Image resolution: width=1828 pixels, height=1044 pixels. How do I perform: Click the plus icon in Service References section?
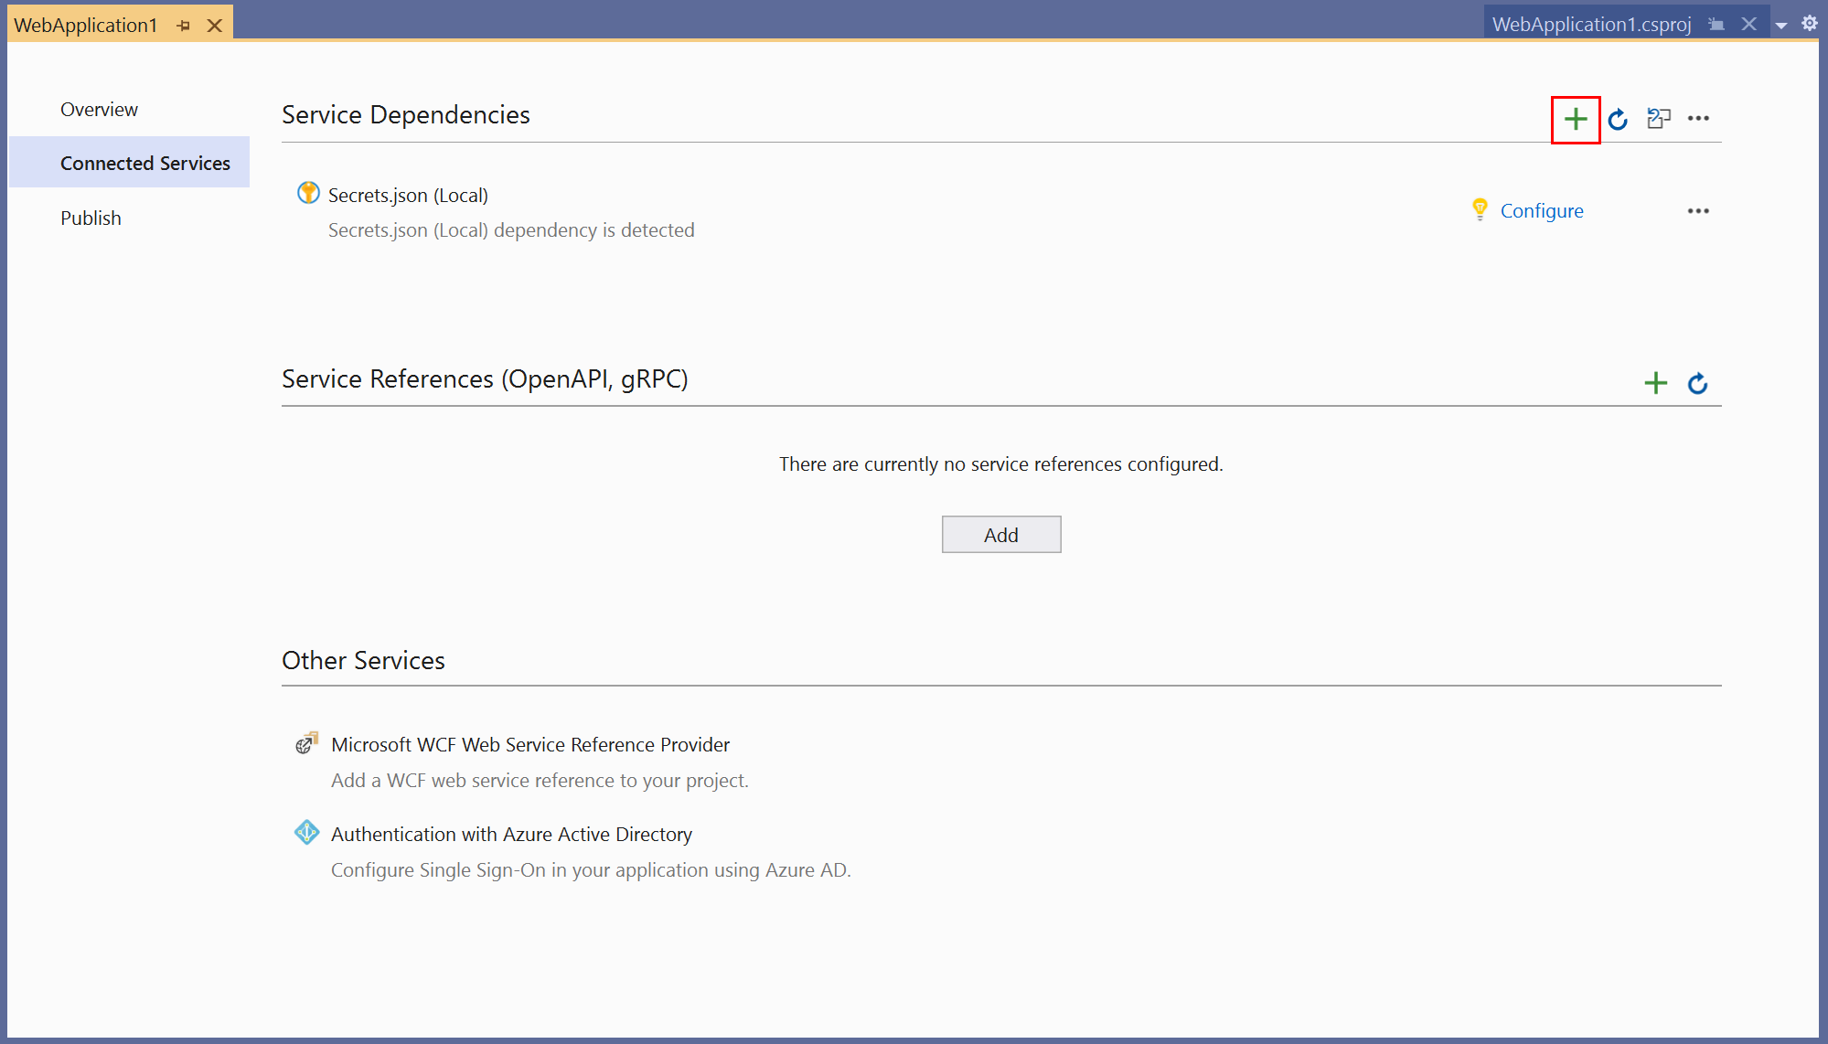click(x=1656, y=383)
